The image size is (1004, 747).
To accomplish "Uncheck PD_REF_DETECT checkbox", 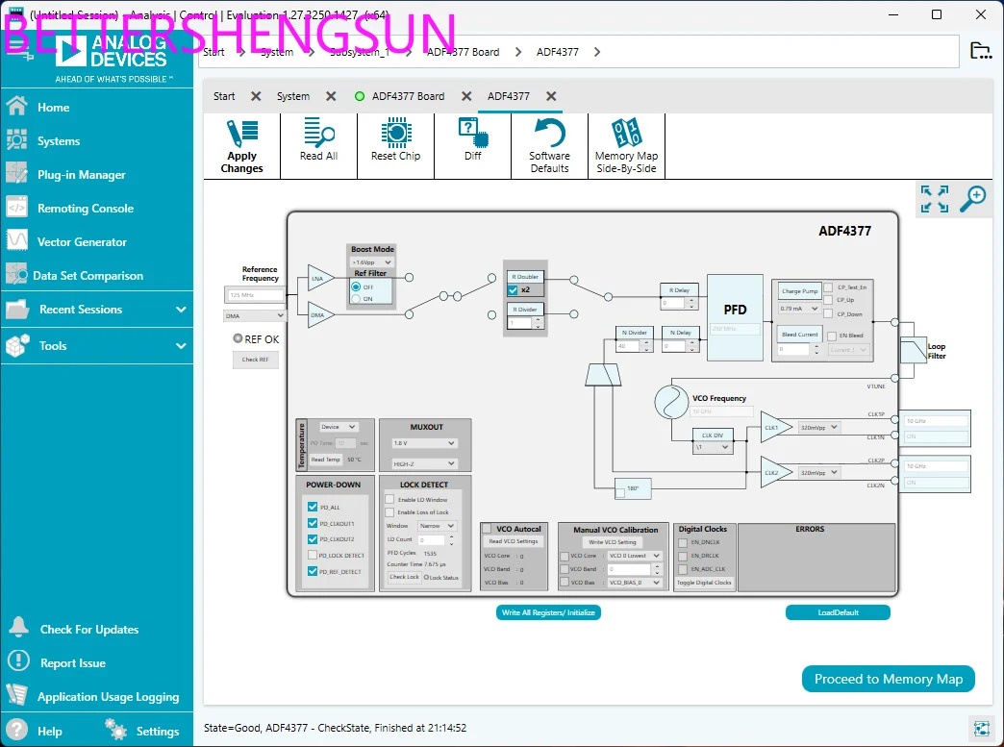I will click(313, 571).
